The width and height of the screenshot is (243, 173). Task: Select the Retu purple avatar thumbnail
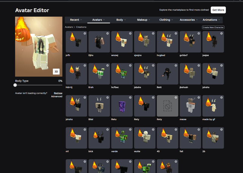pos(122,106)
